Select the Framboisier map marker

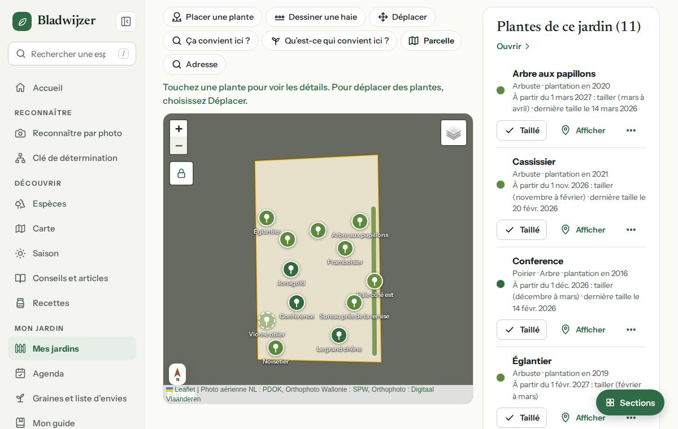pos(345,248)
